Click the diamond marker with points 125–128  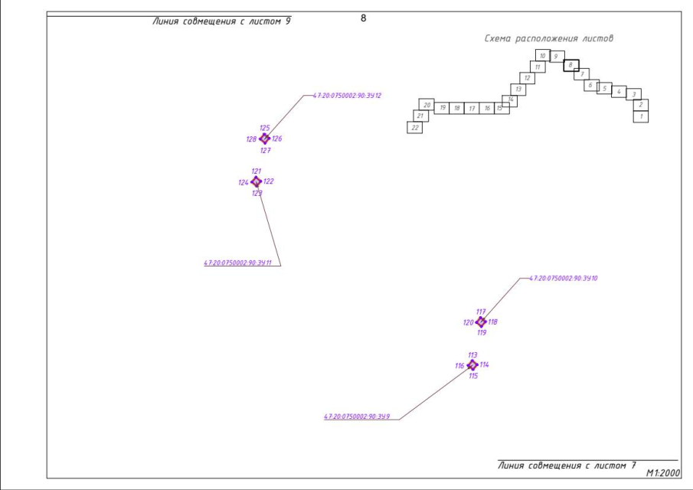pyautogui.click(x=265, y=139)
